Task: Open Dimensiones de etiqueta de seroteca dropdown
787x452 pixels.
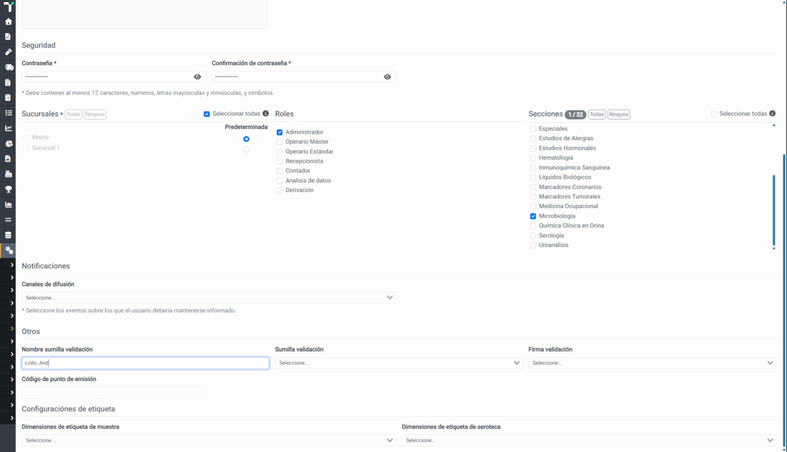Action: [x=589, y=440]
